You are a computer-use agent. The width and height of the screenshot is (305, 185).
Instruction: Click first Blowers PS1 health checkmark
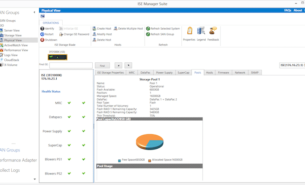(69, 159)
